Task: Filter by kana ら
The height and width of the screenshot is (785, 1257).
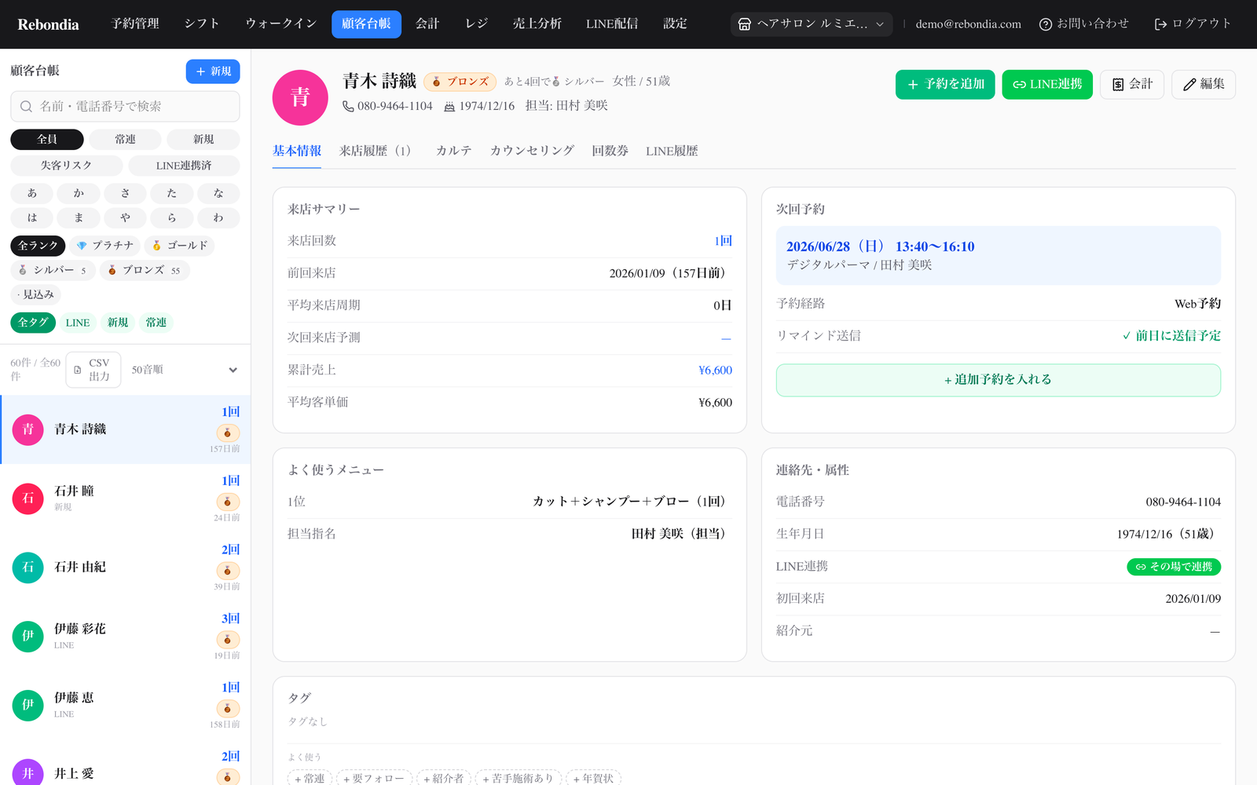Action: tap(171, 217)
